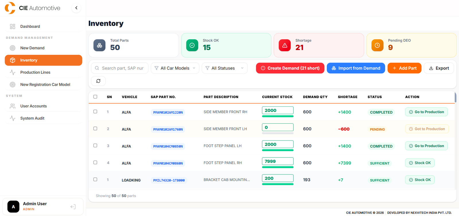Open New Registration Car Model page
This screenshot has height=216, width=459.
(x=44, y=84)
